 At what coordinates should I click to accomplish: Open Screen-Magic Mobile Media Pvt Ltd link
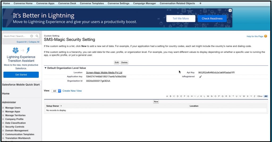tap(104, 73)
